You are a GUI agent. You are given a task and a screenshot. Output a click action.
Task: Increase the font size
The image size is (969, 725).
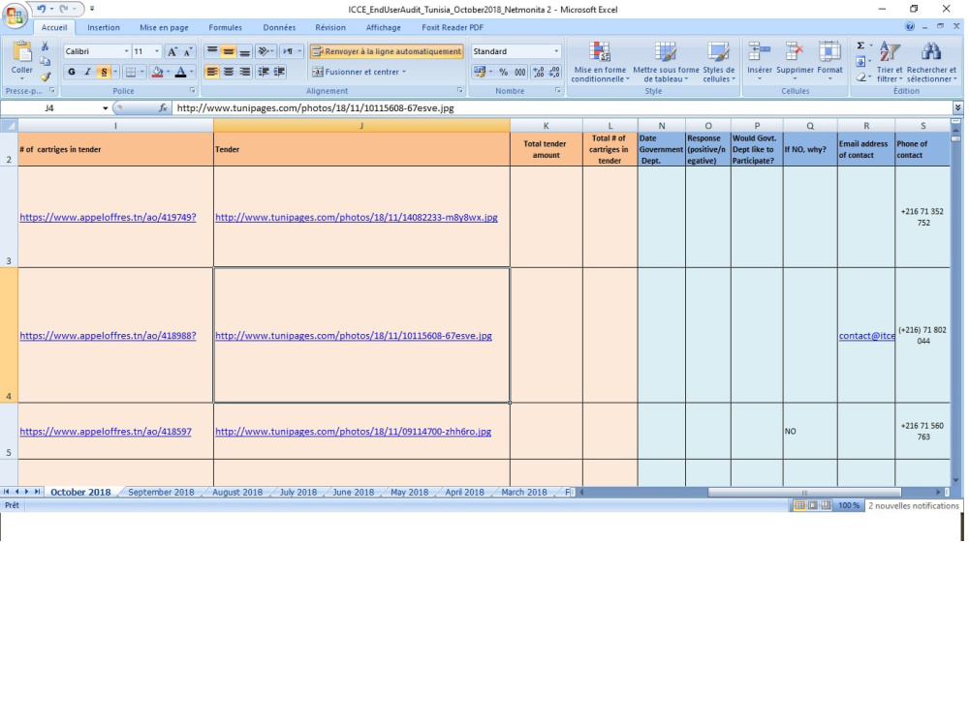point(172,52)
